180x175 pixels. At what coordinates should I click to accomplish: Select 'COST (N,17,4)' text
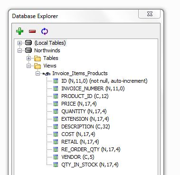78,134
